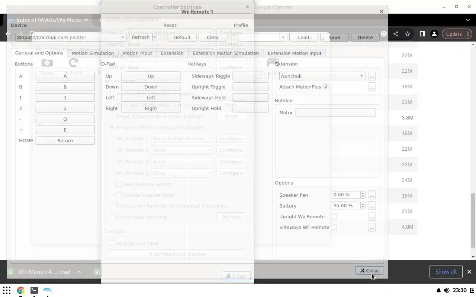
Task: Delete the selected profile
Action: tap(365, 37)
